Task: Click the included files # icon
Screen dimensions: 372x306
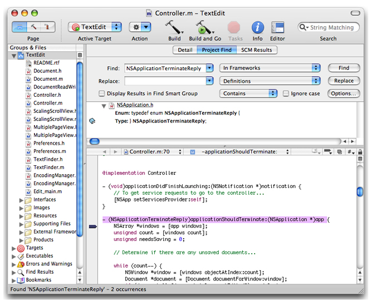Action: tap(351, 152)
